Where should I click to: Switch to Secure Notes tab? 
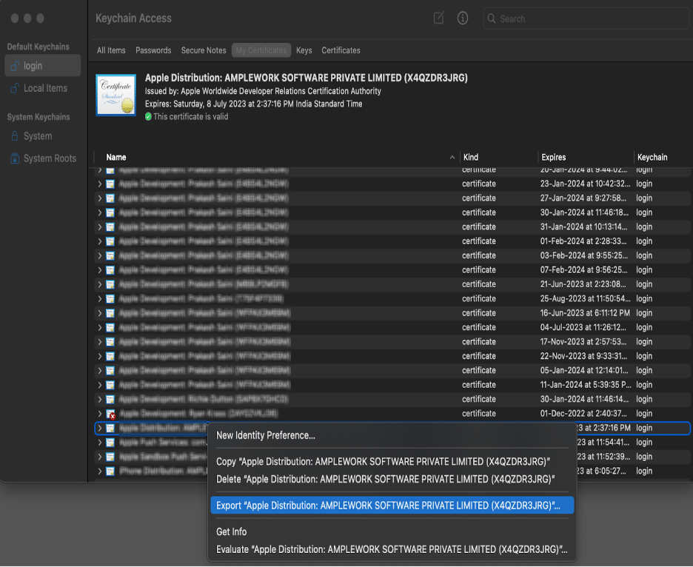point(204,50)
